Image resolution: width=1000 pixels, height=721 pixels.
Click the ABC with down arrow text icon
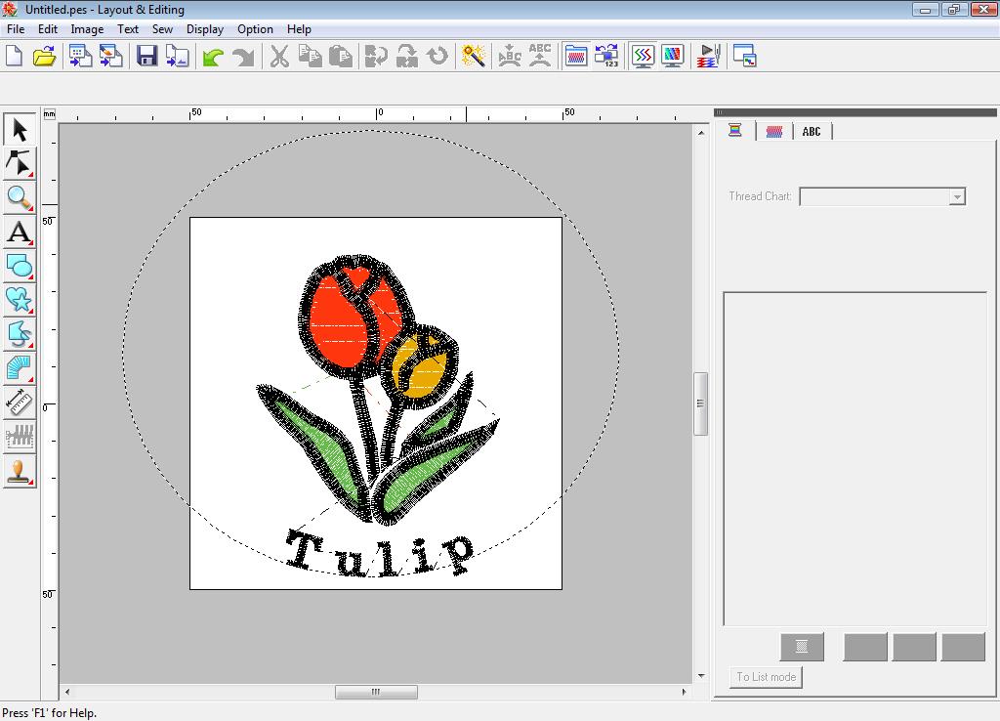[x=510, y=56]
